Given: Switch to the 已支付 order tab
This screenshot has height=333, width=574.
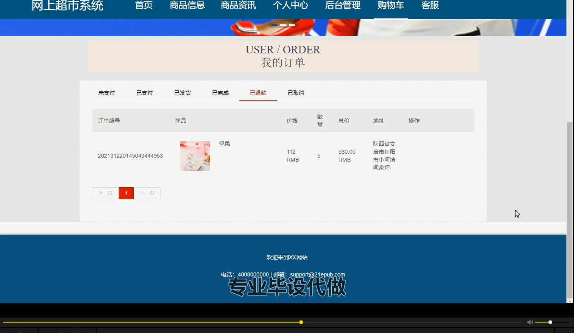Looking at the screenshot, I should pos(144,93).
